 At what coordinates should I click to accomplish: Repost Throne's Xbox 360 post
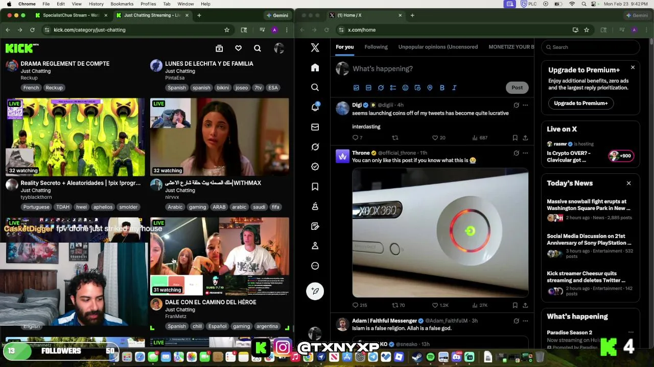(395, 305)
